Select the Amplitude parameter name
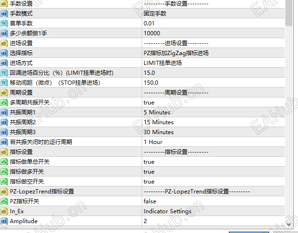 coord(24,221)
